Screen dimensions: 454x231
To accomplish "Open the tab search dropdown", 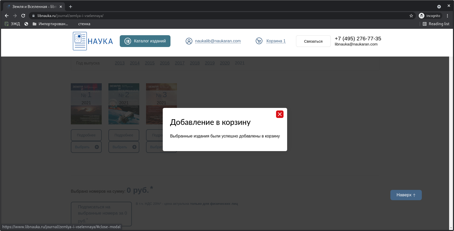I will pyautogui.click(x=439, y=7).
